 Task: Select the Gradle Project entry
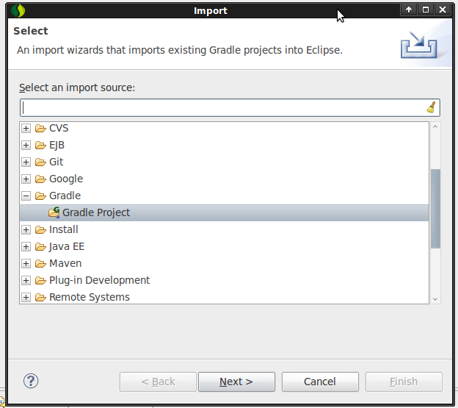pos(96,212)
